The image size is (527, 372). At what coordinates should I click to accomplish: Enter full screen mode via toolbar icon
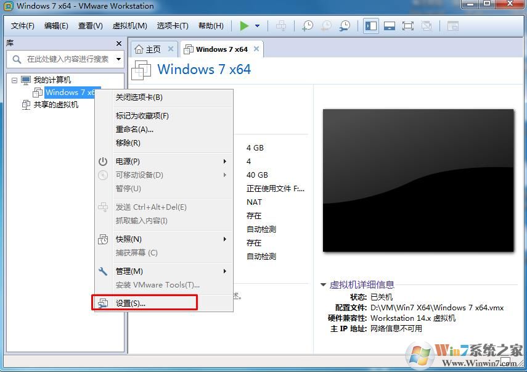(x=407, y=26)
